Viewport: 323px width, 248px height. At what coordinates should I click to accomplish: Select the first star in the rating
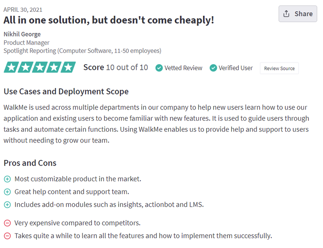10,67
